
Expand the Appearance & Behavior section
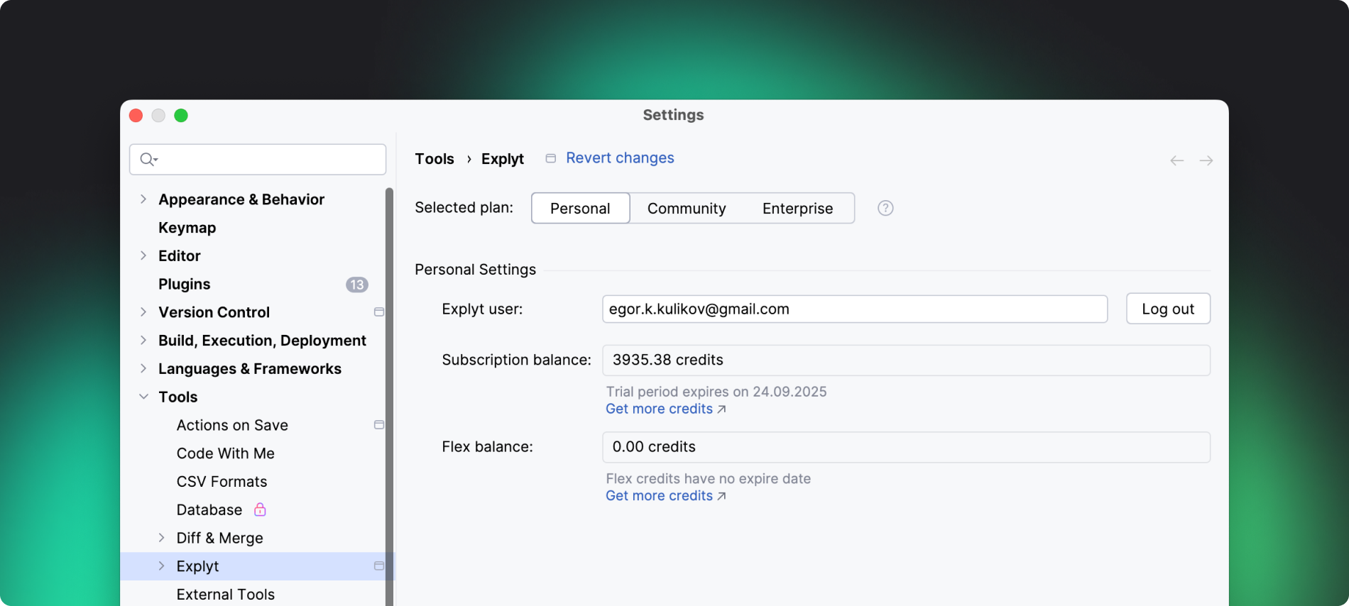pos(143,199)
